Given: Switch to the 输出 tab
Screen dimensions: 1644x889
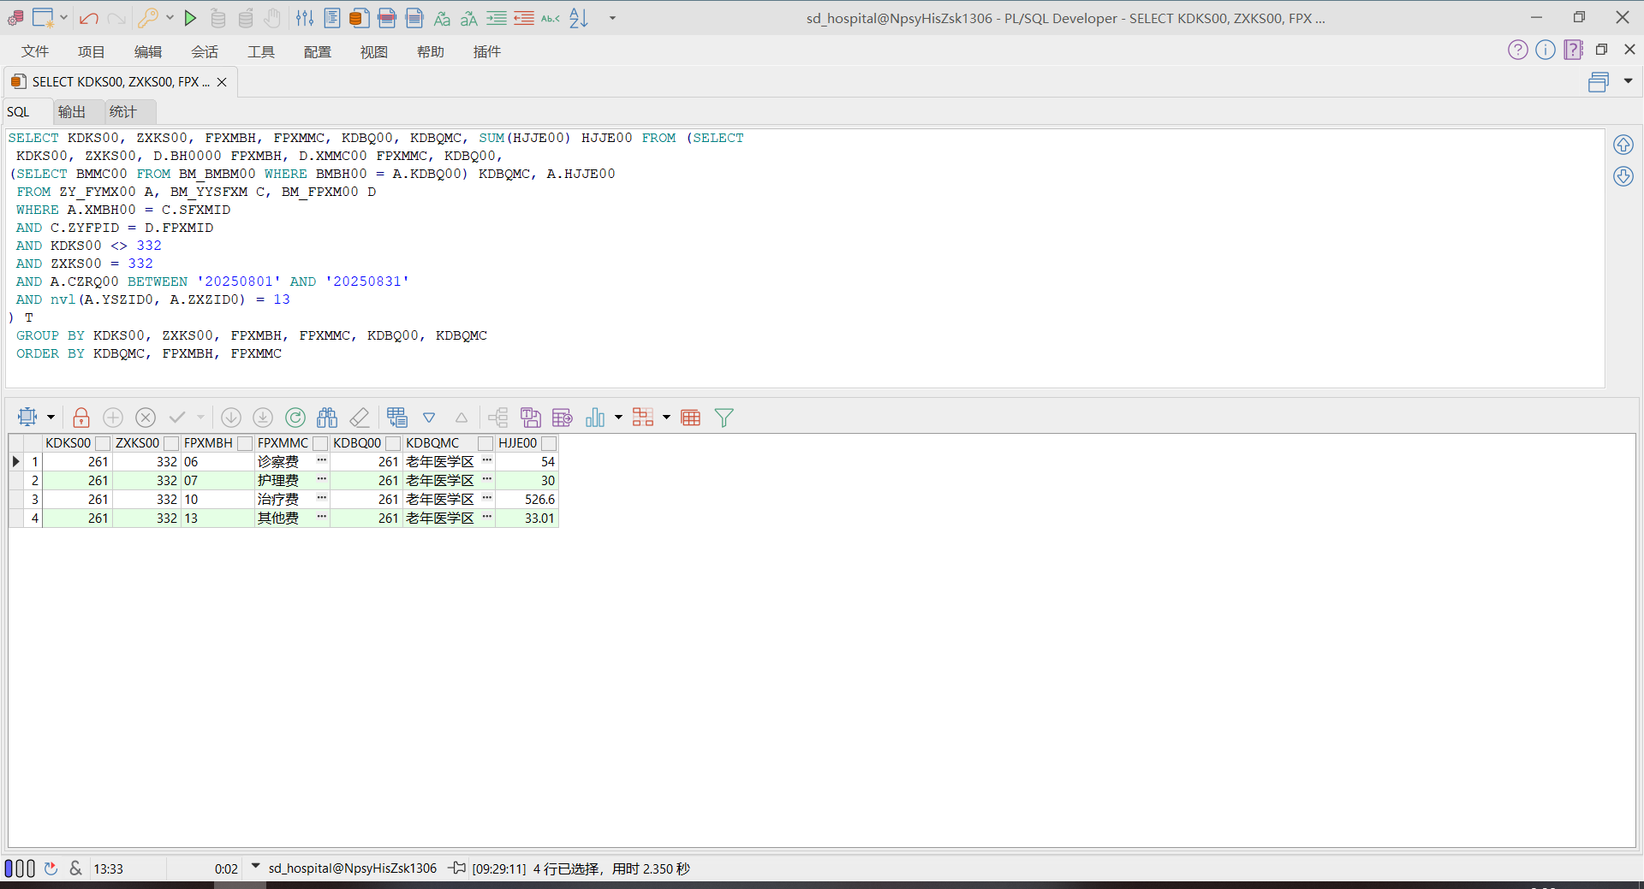Looking at the screenshot, I should click(72, 112).
